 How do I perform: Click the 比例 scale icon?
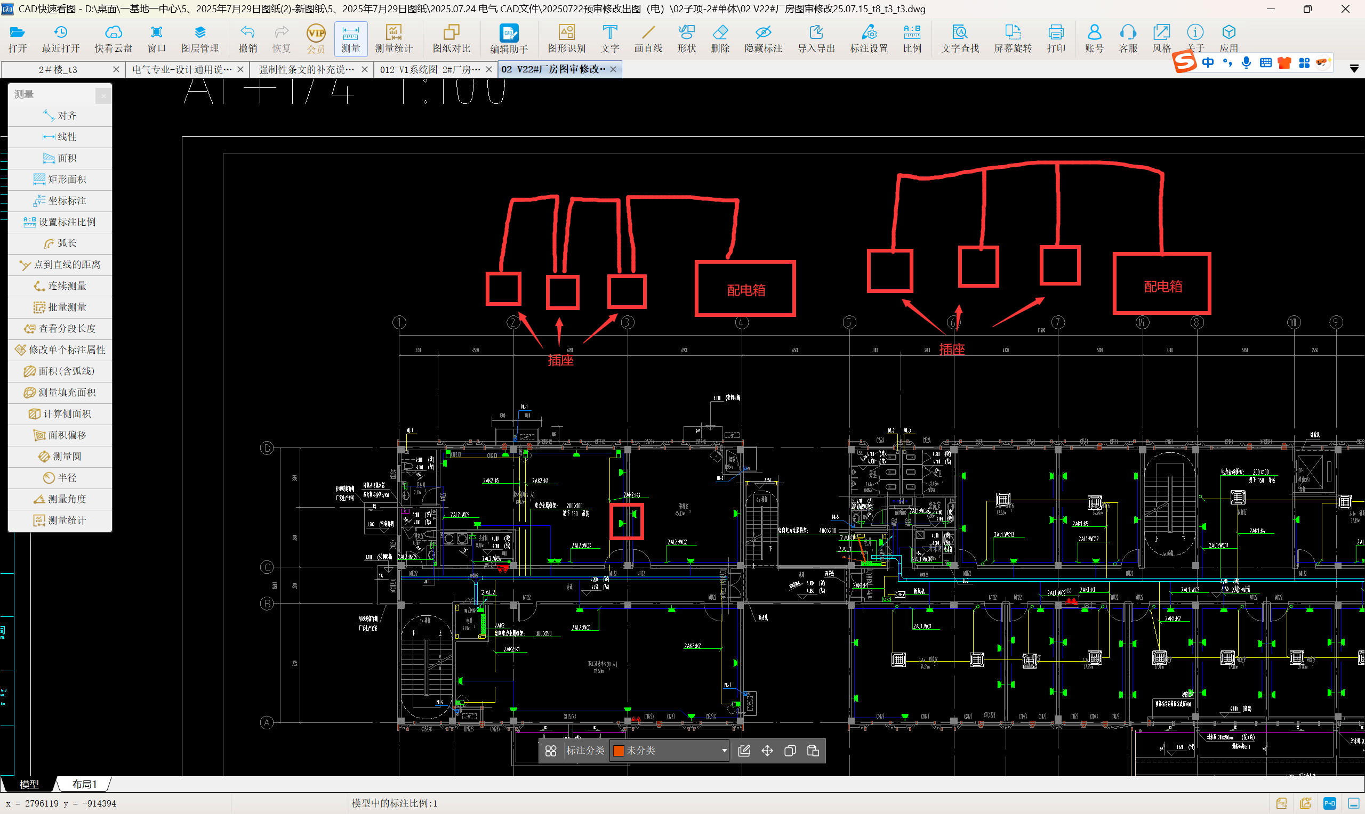[912, 39]
